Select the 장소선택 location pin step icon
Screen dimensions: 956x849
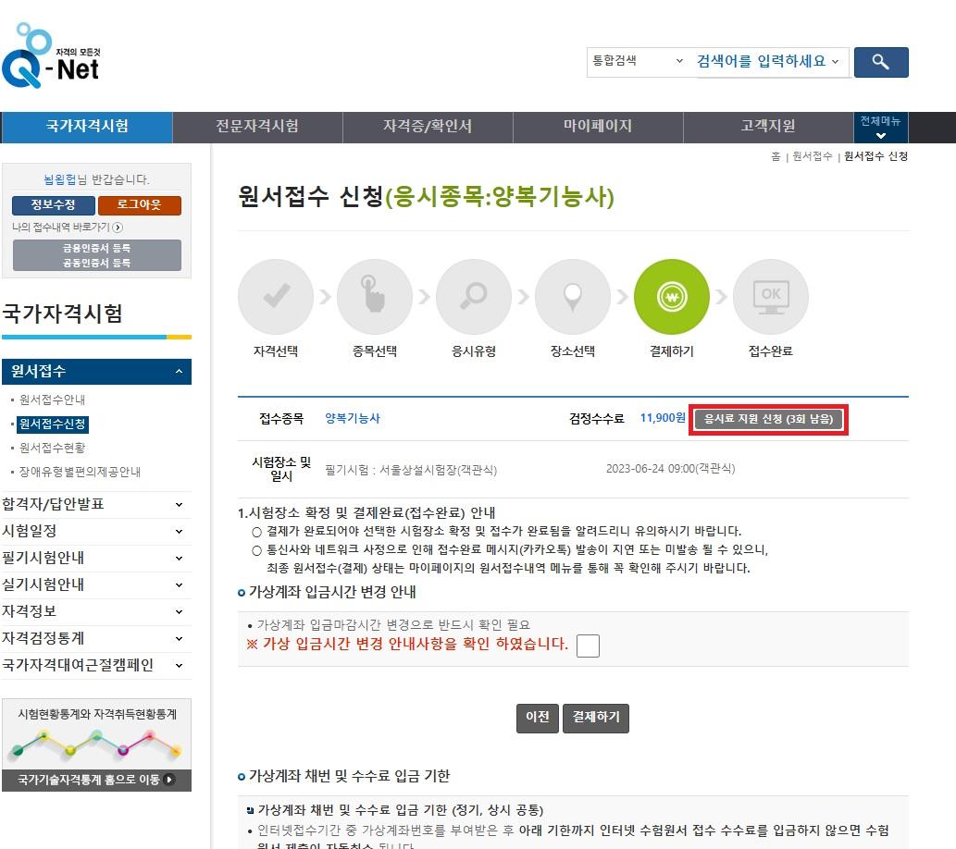(572, 297)
